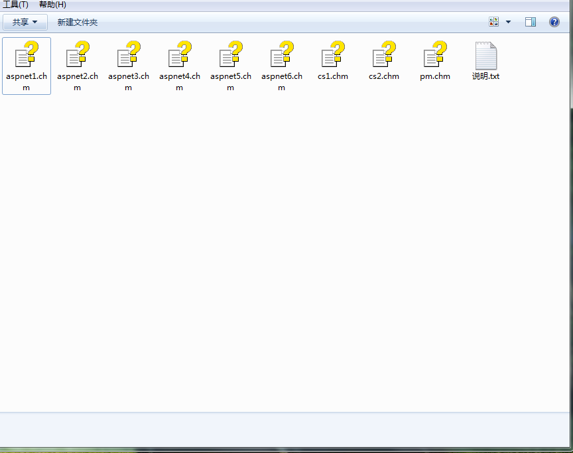Click the blue help question icon

pyautogui.click(x=554, y=22)
